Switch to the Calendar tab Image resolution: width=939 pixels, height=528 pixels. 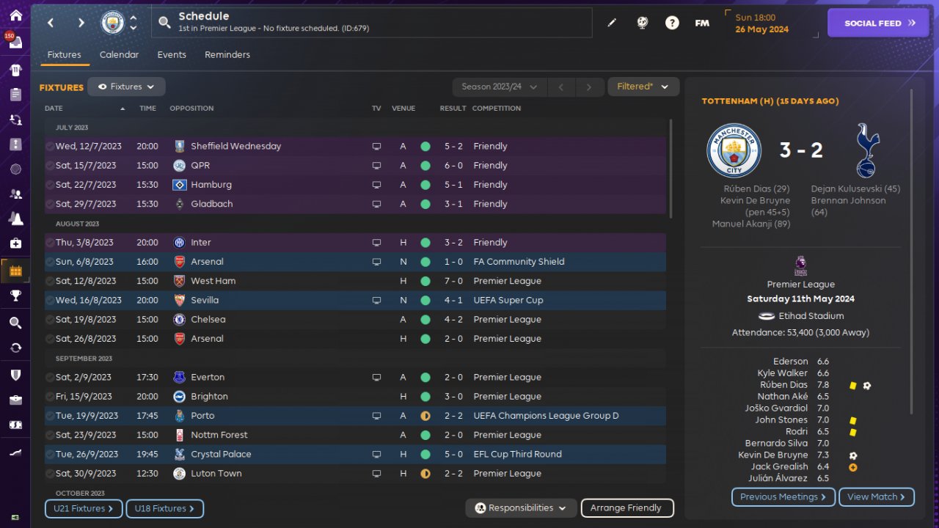tap(119, 55)
